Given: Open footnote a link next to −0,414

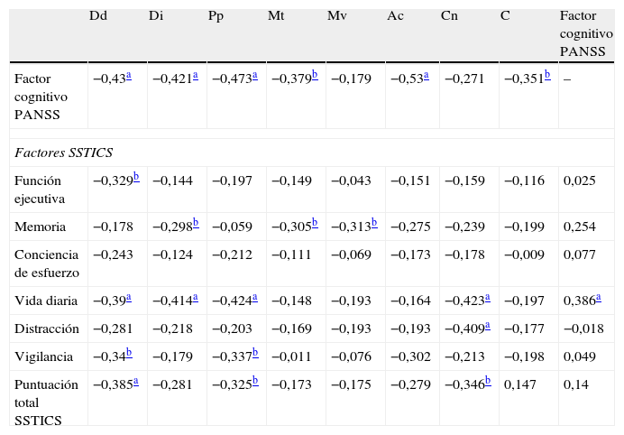Looking at the screenshot, I should [194, 297].
